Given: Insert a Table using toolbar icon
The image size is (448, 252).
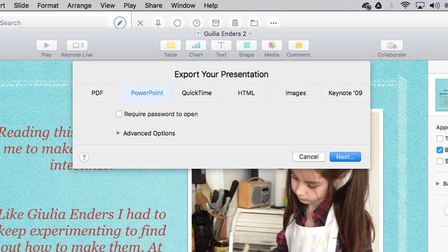Looking at the screenshot, I should (170, 45).
